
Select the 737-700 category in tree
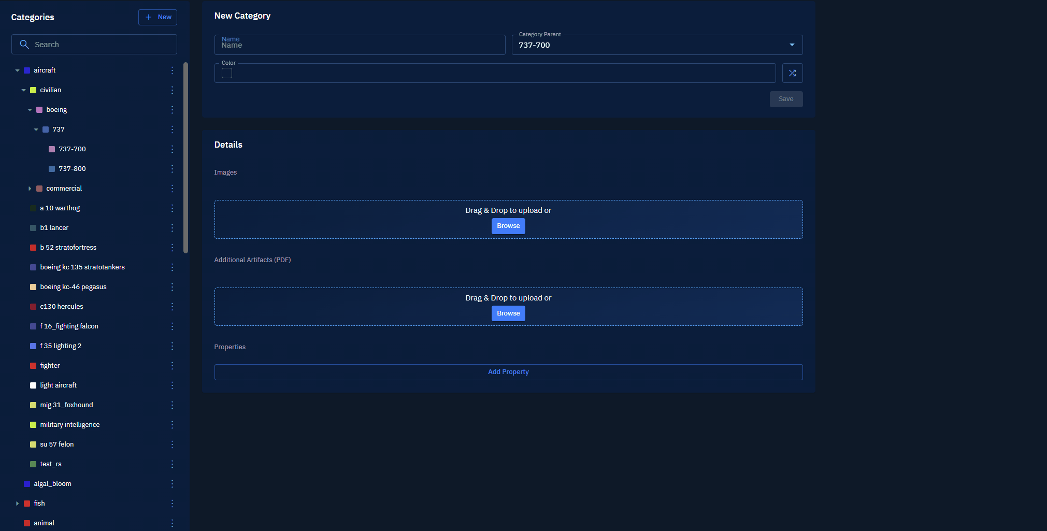72,149
